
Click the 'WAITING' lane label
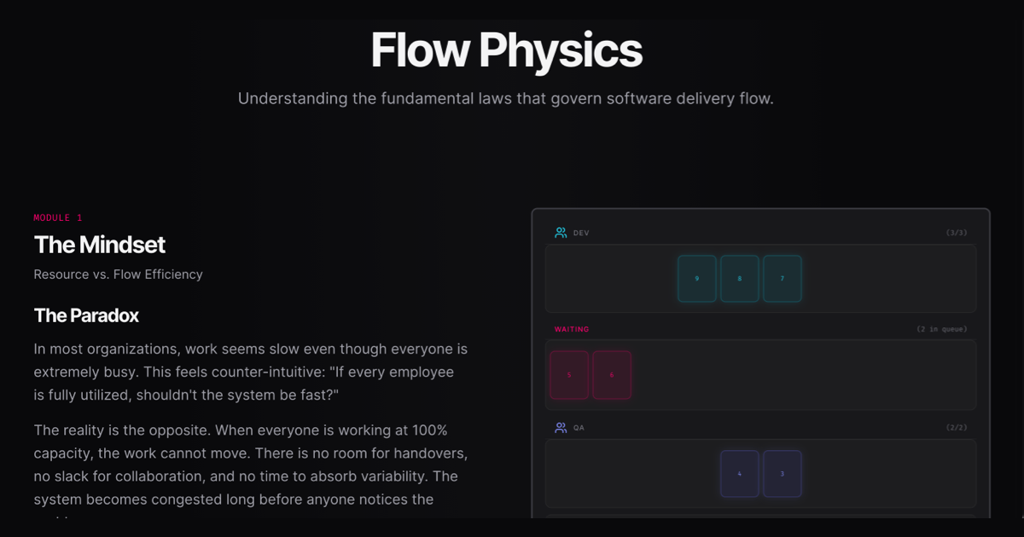click(x=572, y=329)
